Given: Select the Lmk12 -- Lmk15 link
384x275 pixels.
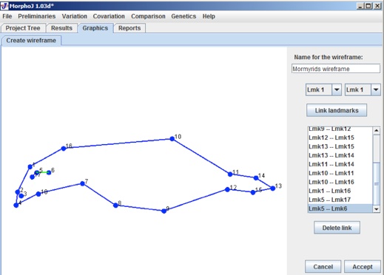Looking at the screenshot, I should pos(340,137).
